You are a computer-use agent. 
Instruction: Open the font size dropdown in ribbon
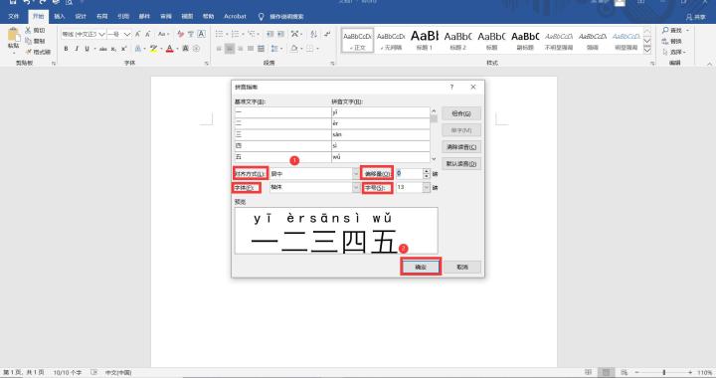point(127,34)
